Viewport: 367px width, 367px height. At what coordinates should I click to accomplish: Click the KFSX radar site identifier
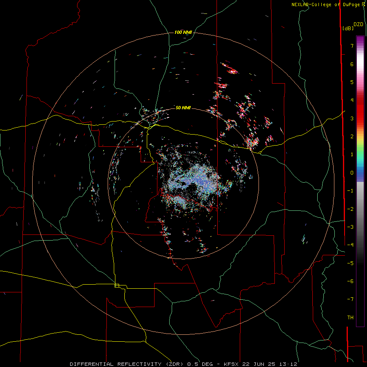tap(231, 364)
